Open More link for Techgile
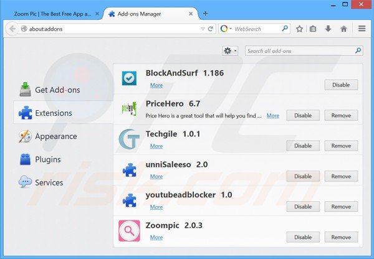This screenshot has height=259, width=374. [x=156, y=146]
